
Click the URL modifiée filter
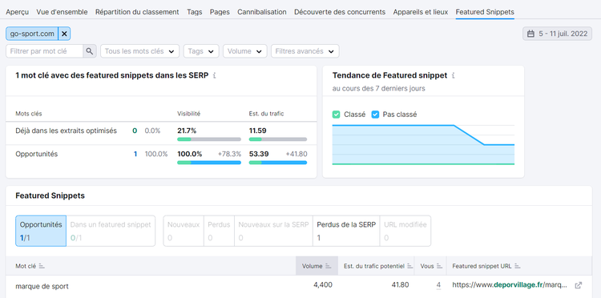(405, 231)
